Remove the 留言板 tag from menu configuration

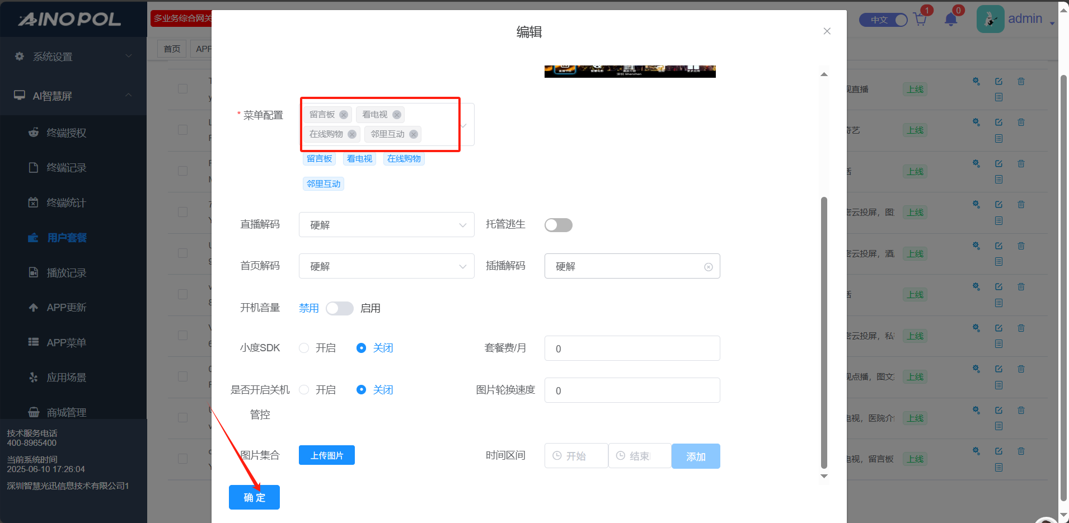click(x=344, y=115)
